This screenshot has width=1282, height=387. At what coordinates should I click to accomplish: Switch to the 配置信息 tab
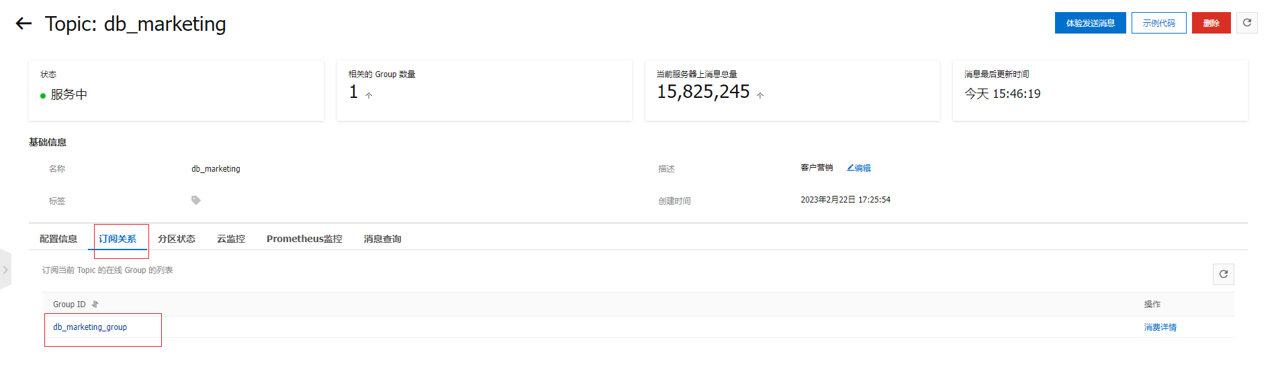point(58,239)
